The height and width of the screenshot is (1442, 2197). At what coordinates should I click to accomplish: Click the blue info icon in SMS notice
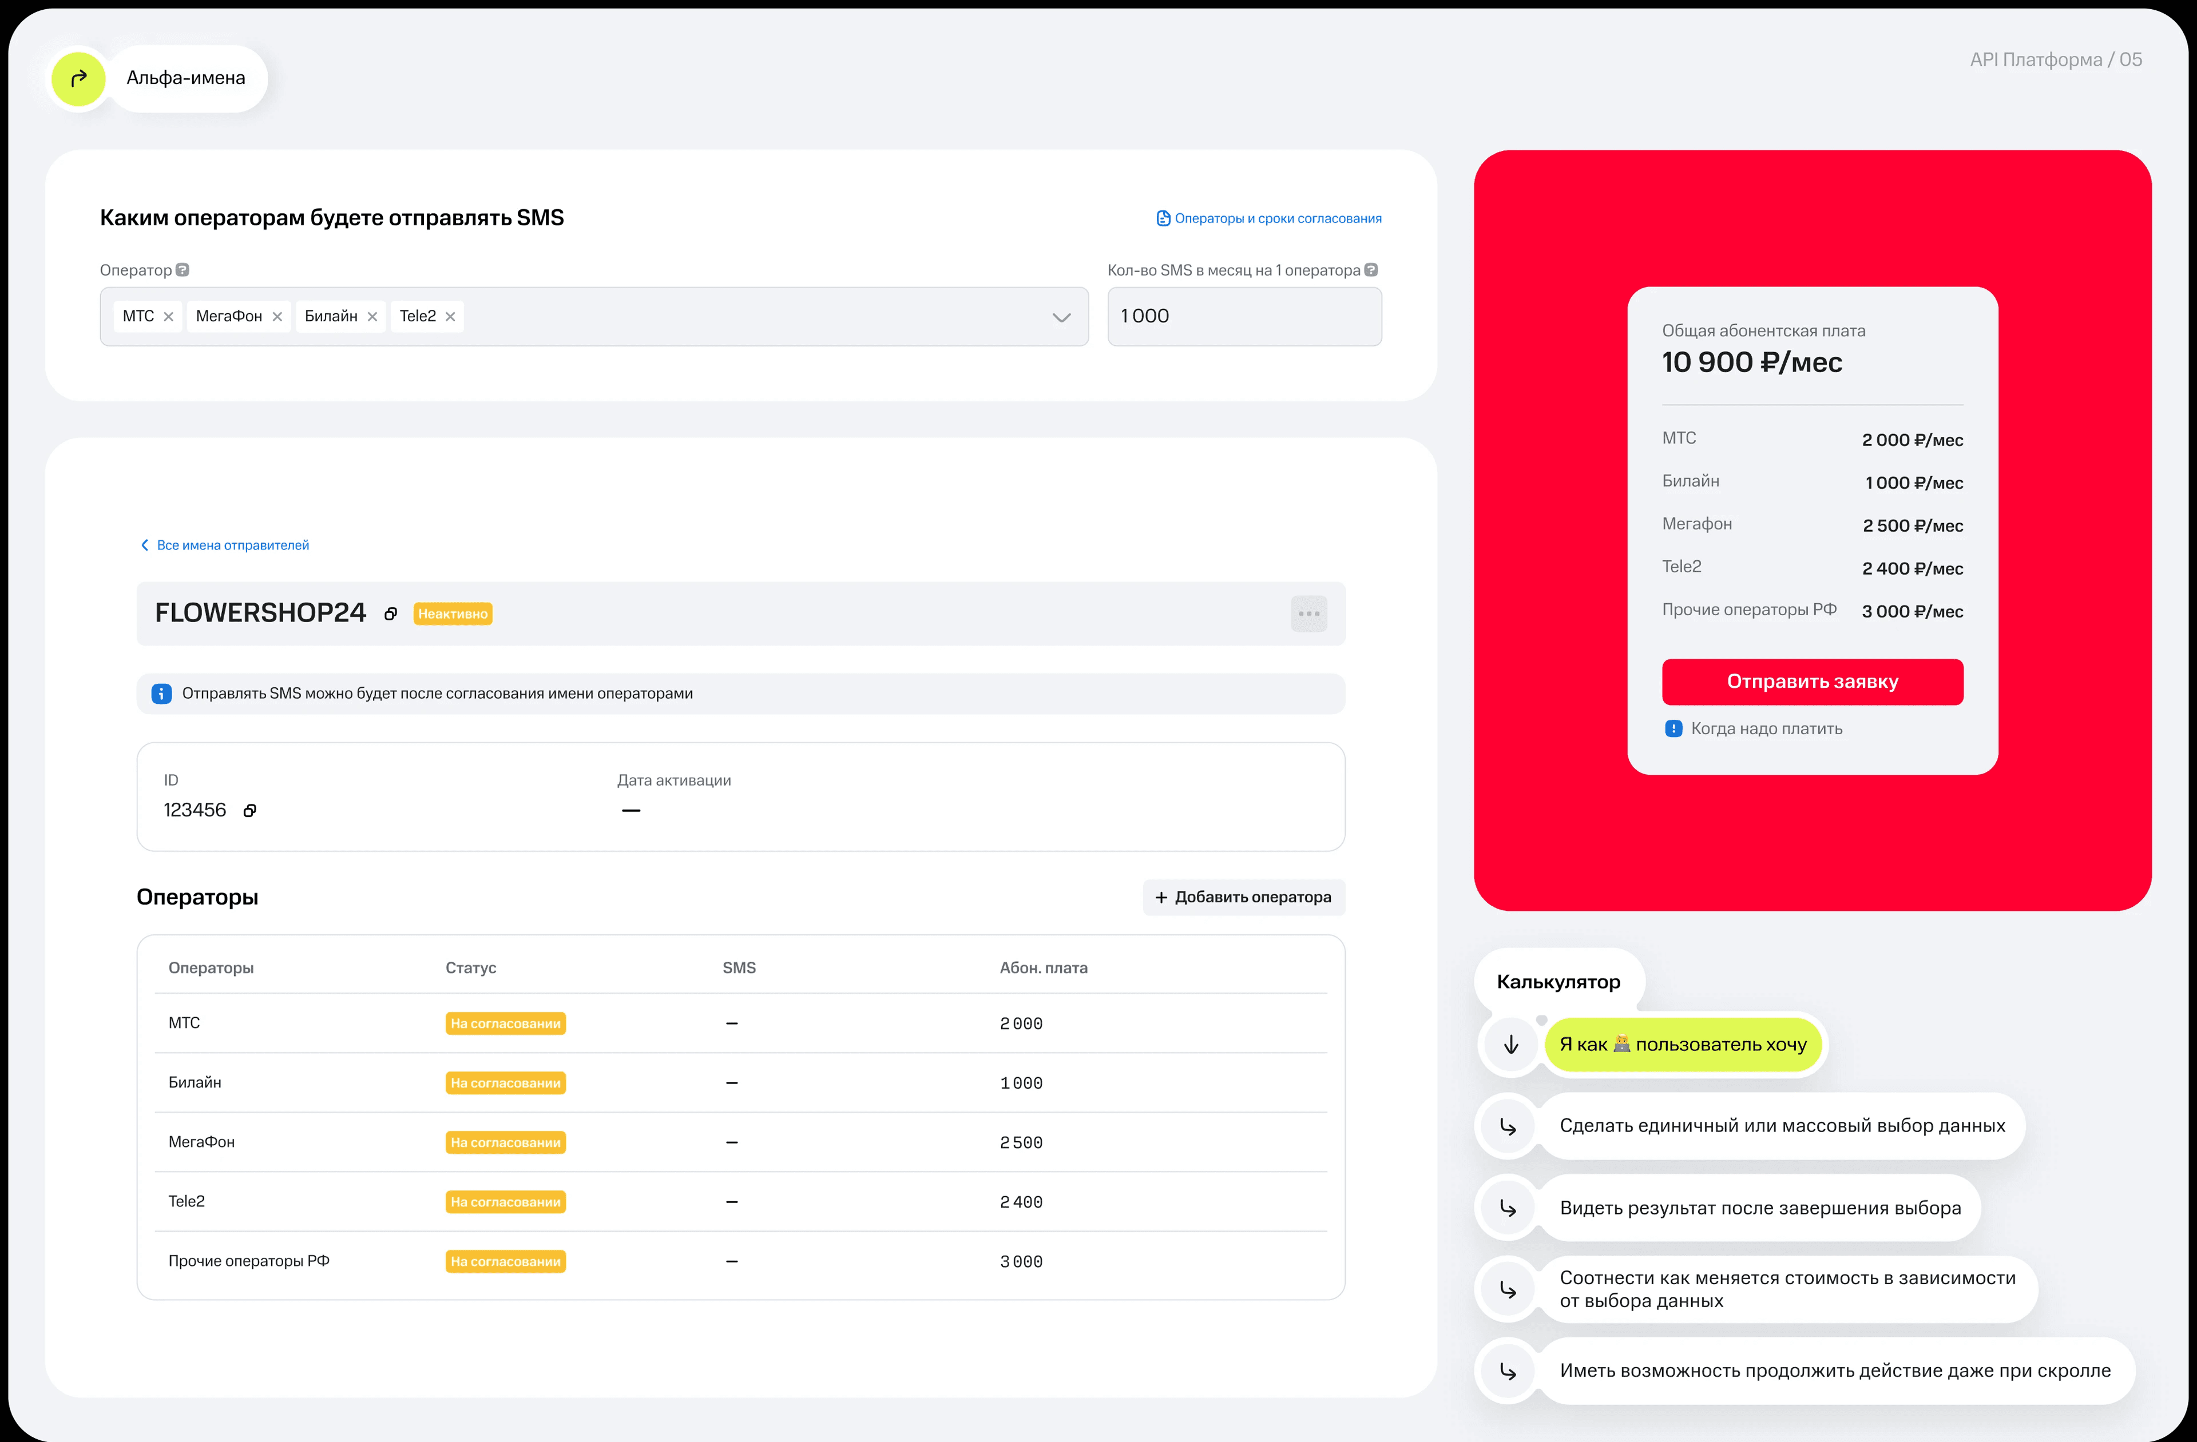point(161,694)
